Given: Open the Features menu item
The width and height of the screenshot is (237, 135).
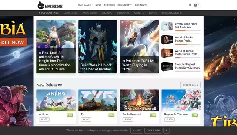Looking at the screenshot, I should [110, 5].
